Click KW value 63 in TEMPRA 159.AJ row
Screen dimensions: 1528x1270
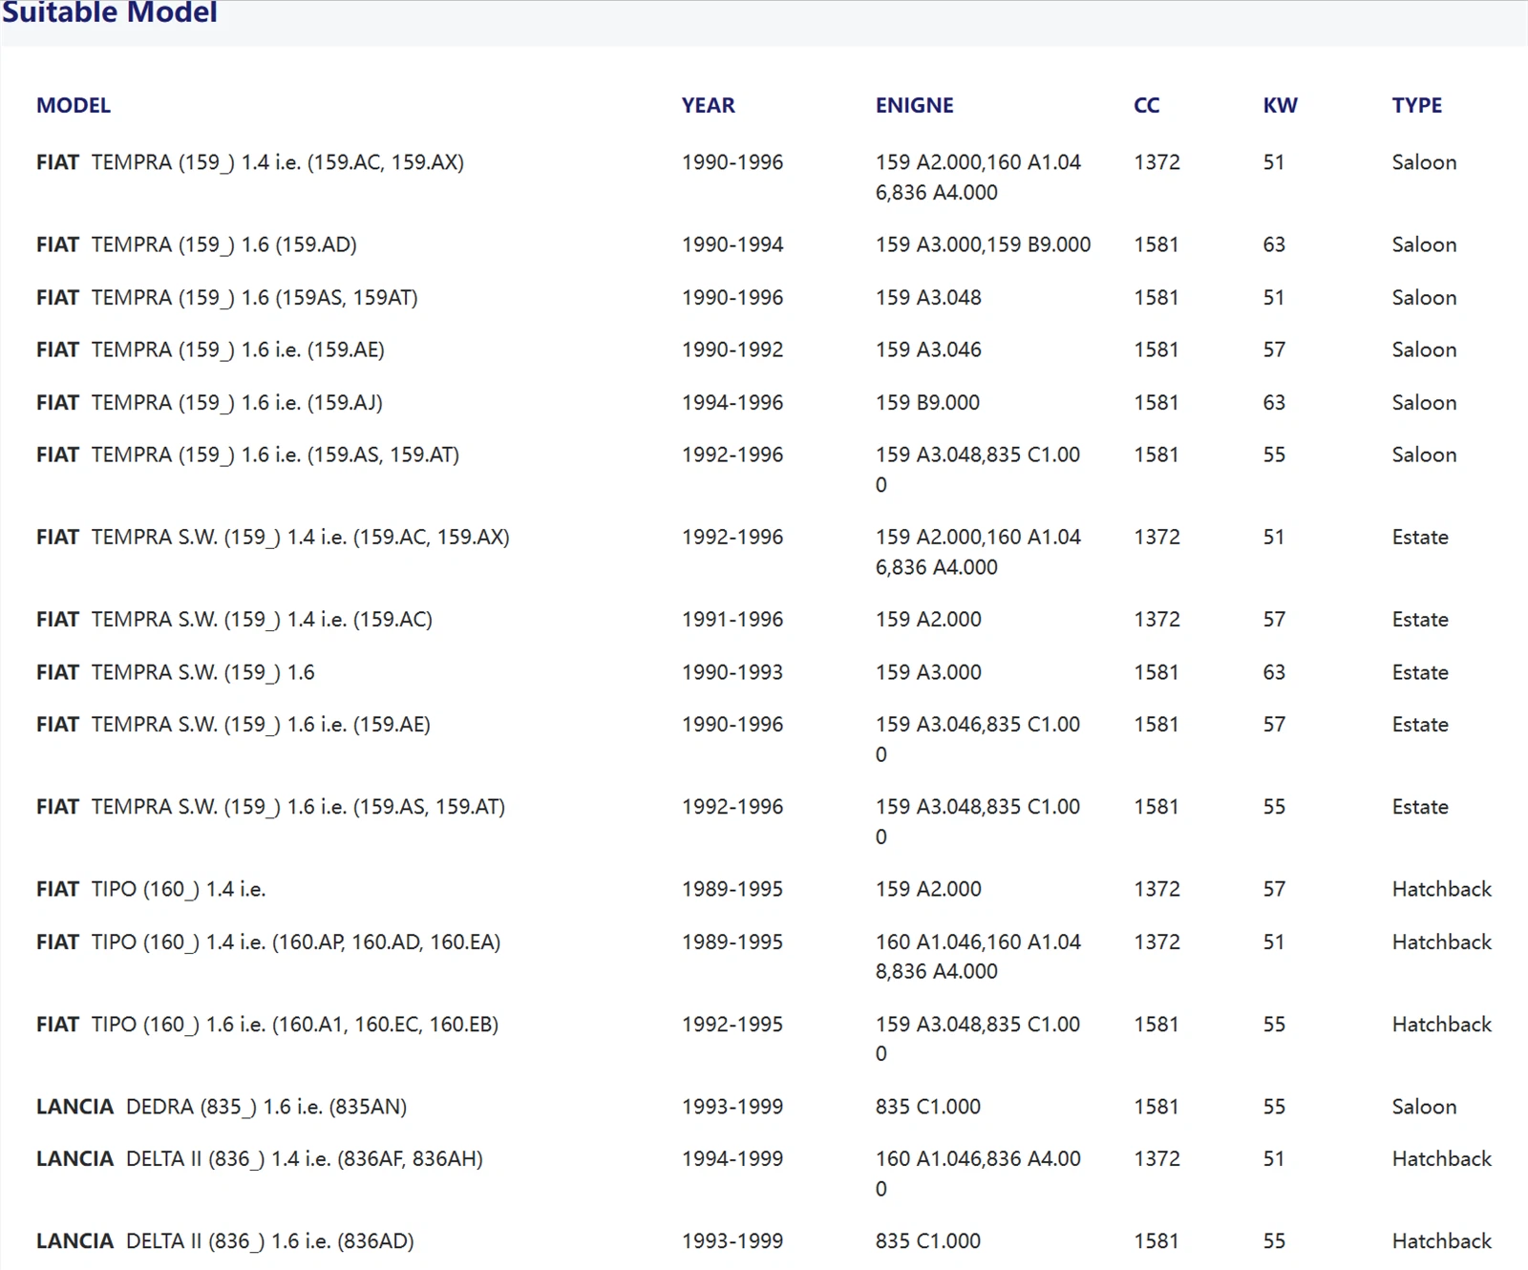(1274, 403)
